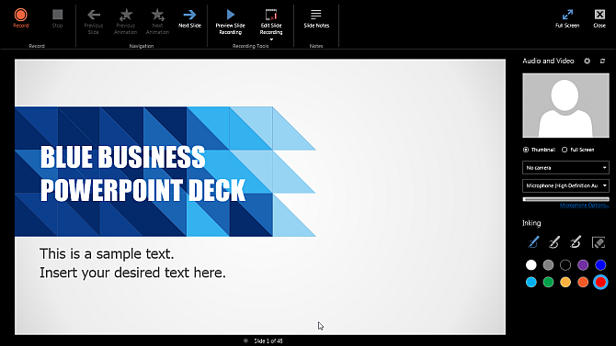Click the Edit Slide Recording icon
616x346 pixels.
(x=271, y=15)
